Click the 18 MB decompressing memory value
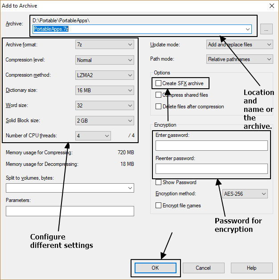Screen dimensions: 279x280 pyautogui.click(x=127, y=164)
